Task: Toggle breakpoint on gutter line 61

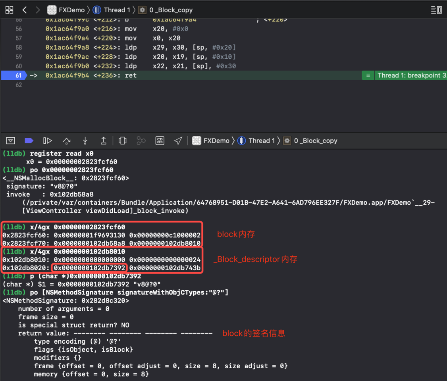Action: tap(14, 75)
